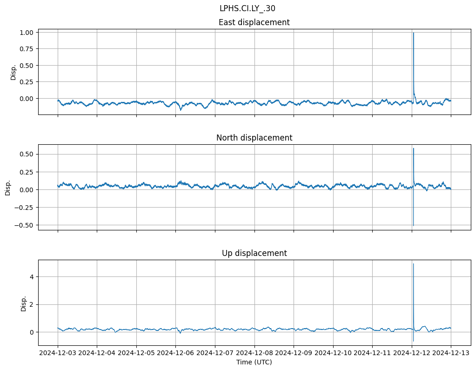Select the North displacement subplot title
Screen dimensions: 475x370
(254, 138)
